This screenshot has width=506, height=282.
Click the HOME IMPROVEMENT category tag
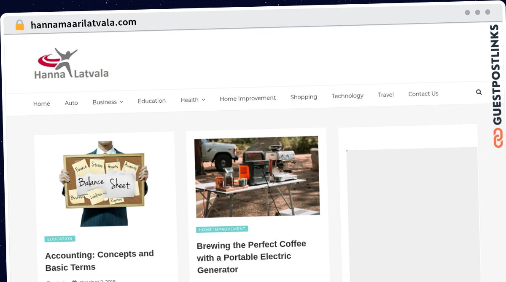222,229
